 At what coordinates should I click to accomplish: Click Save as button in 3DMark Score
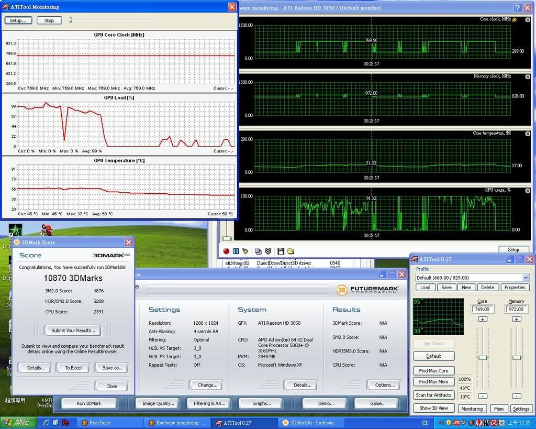113,368
